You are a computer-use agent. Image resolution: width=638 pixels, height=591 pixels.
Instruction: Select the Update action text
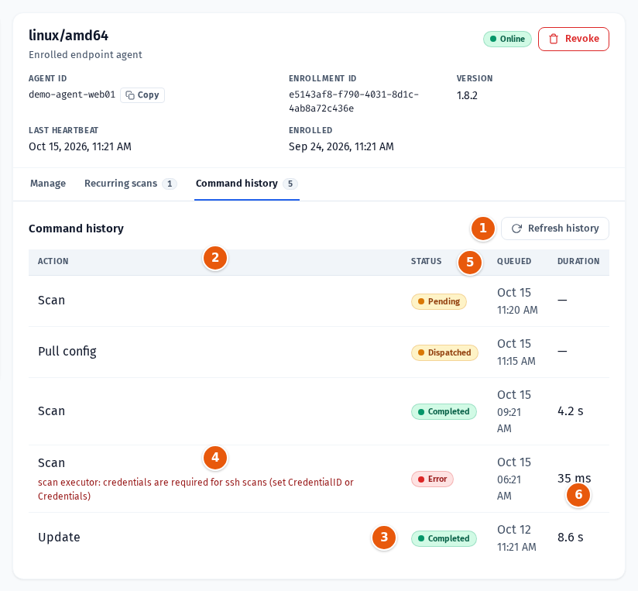(x=59, y=538)
